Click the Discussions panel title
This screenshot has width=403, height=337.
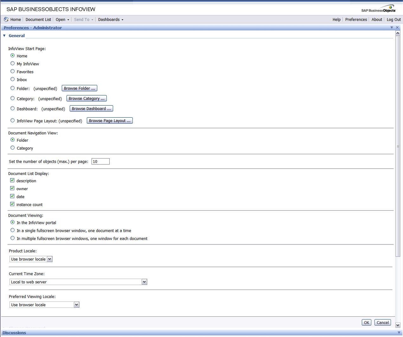(x=14, y=333)
